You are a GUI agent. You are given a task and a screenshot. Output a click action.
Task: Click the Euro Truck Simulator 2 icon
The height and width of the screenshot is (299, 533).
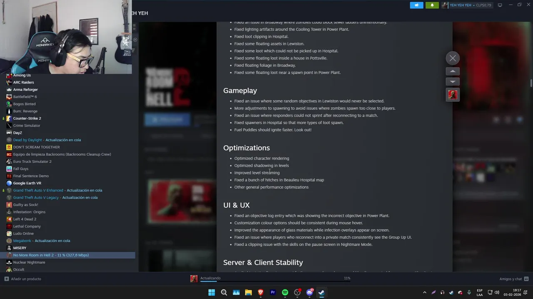9,162
